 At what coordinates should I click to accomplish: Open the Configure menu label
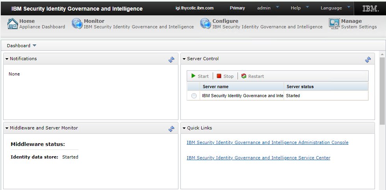(x=267, y=24)
